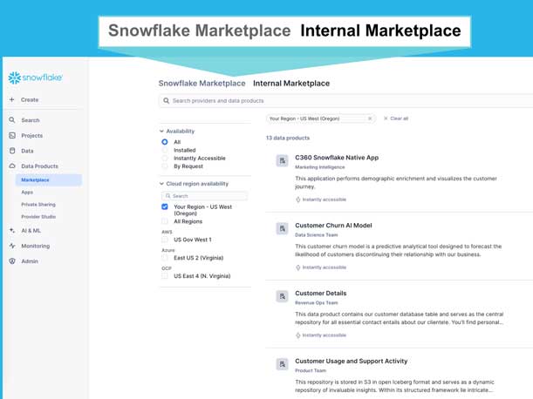Click the Clear all filters button
The width and height of the screenshot is (533, 399).
tap(396, 118)
